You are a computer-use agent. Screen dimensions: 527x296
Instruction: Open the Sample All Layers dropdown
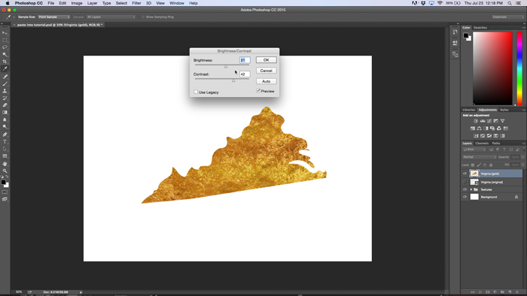(x=111, y=17)
